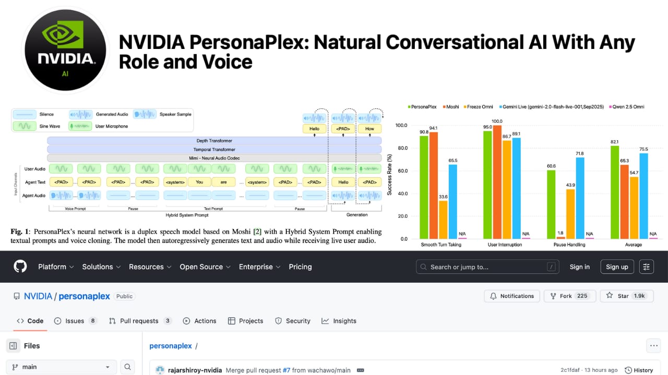Click the personaplex breadcrumb link
Screen dimensions: 668x375
pyautogui.click(x=171, y=346)
